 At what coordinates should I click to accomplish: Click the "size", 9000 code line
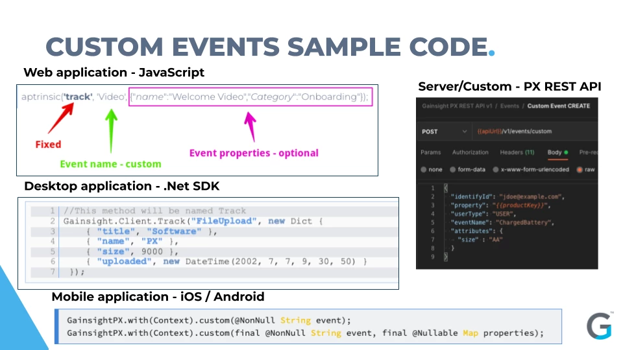coord(132,251)
